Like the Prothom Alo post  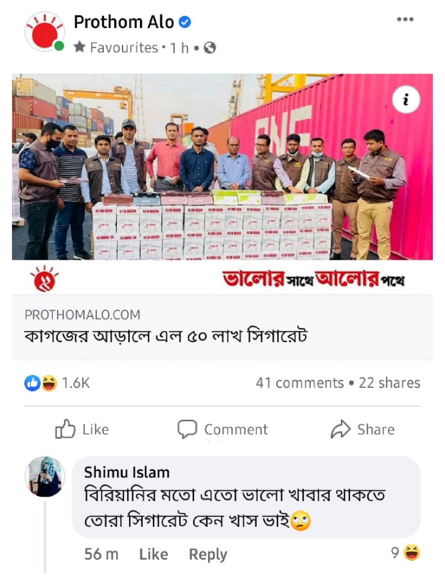(82, 429)
